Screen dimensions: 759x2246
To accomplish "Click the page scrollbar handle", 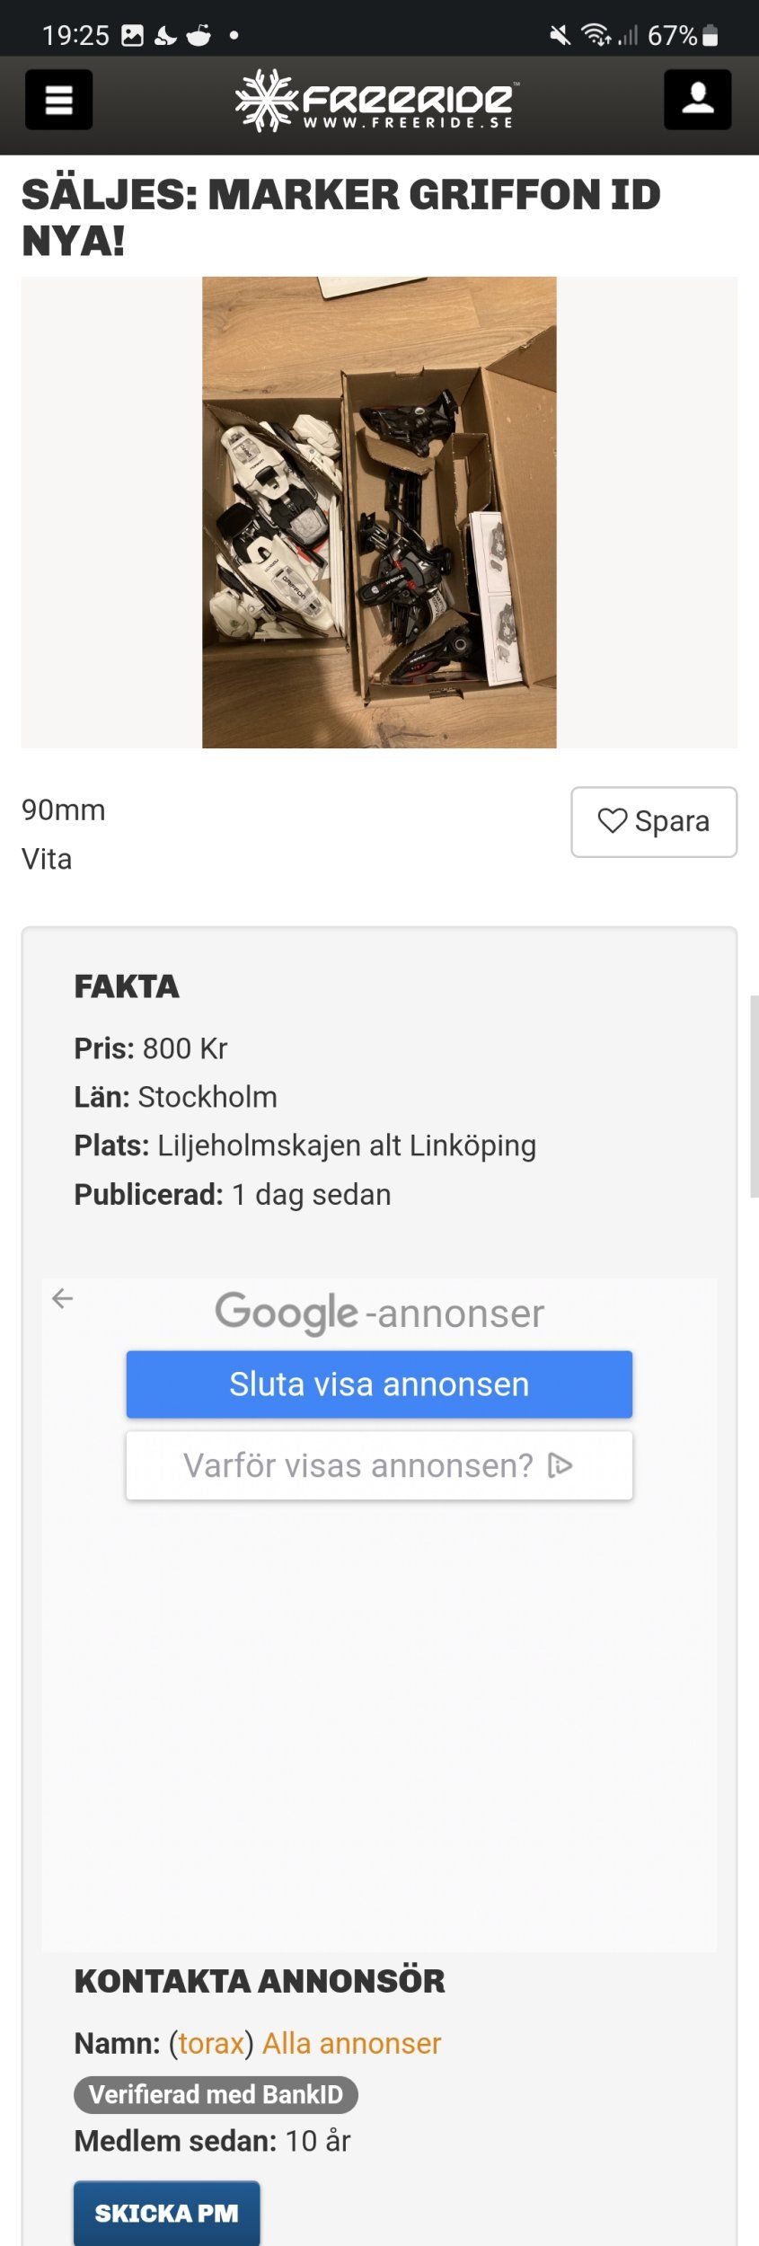I will [x=754, y=1096].
